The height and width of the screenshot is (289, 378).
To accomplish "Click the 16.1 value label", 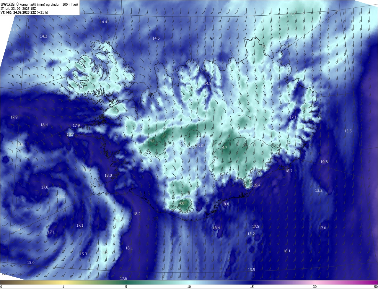I will pyautogui.click(x=287, y=251).
